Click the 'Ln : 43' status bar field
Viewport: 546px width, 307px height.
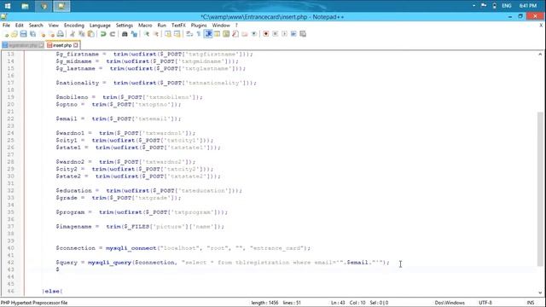[338, 303]
